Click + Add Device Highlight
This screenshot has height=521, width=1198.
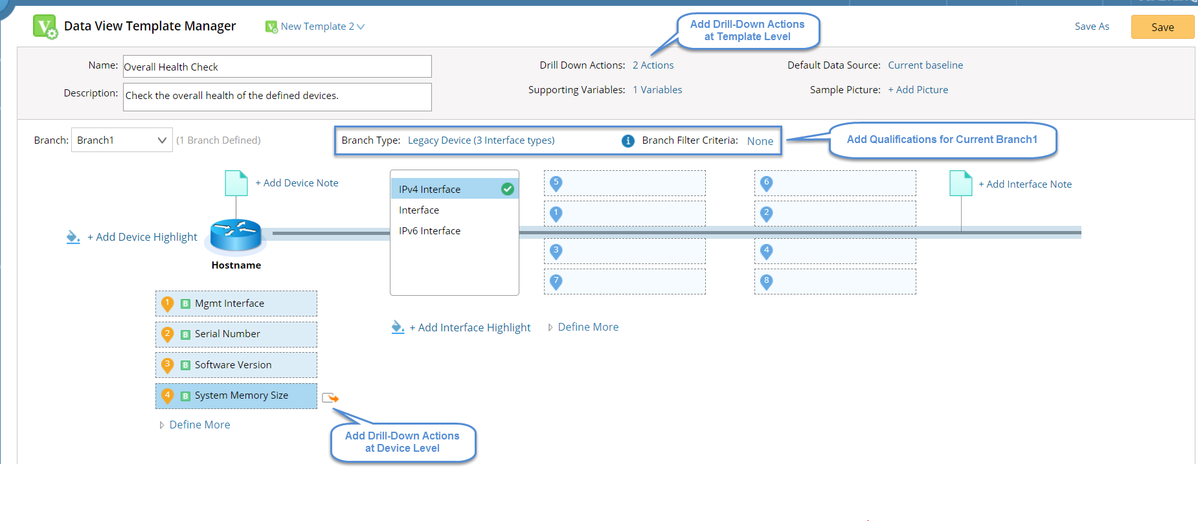[142, 238]
